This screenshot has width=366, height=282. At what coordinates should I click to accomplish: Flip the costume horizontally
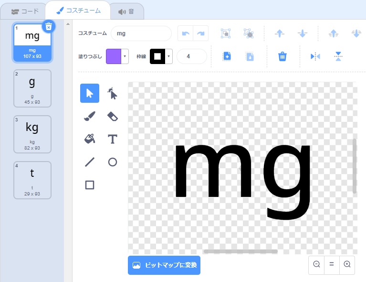click(315, 56)
